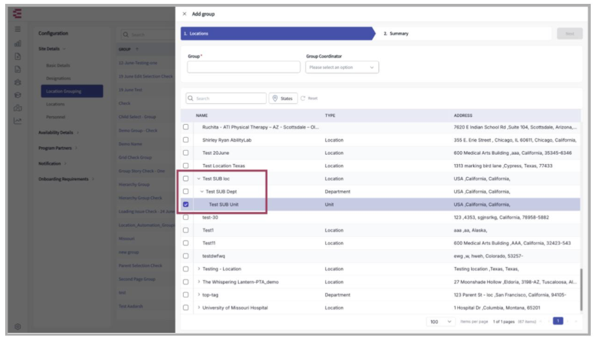Collapse the Test SUB loc row
The height and width of the screenshot is (340, 594).
(199, 178)
